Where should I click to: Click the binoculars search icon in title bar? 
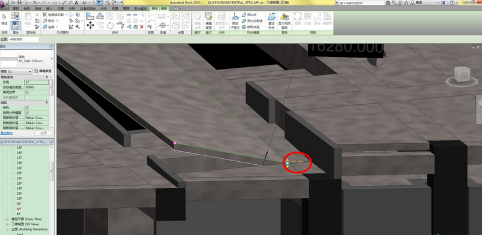[x=389, y=2]
